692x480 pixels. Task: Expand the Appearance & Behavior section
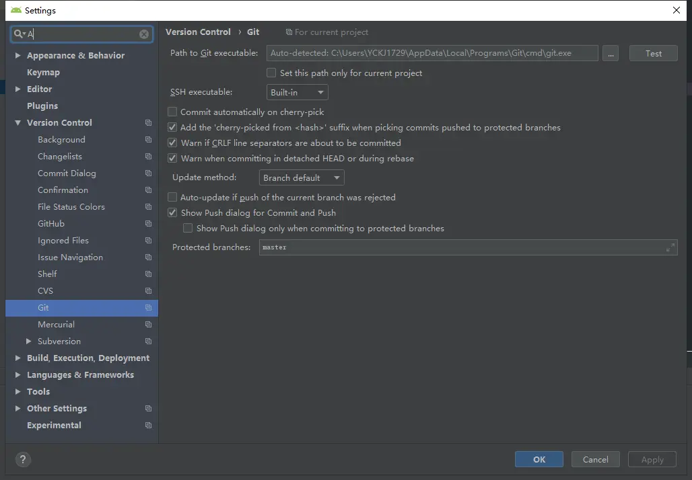(x=18, y=56)
